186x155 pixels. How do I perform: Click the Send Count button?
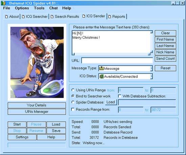click(165, 59)
